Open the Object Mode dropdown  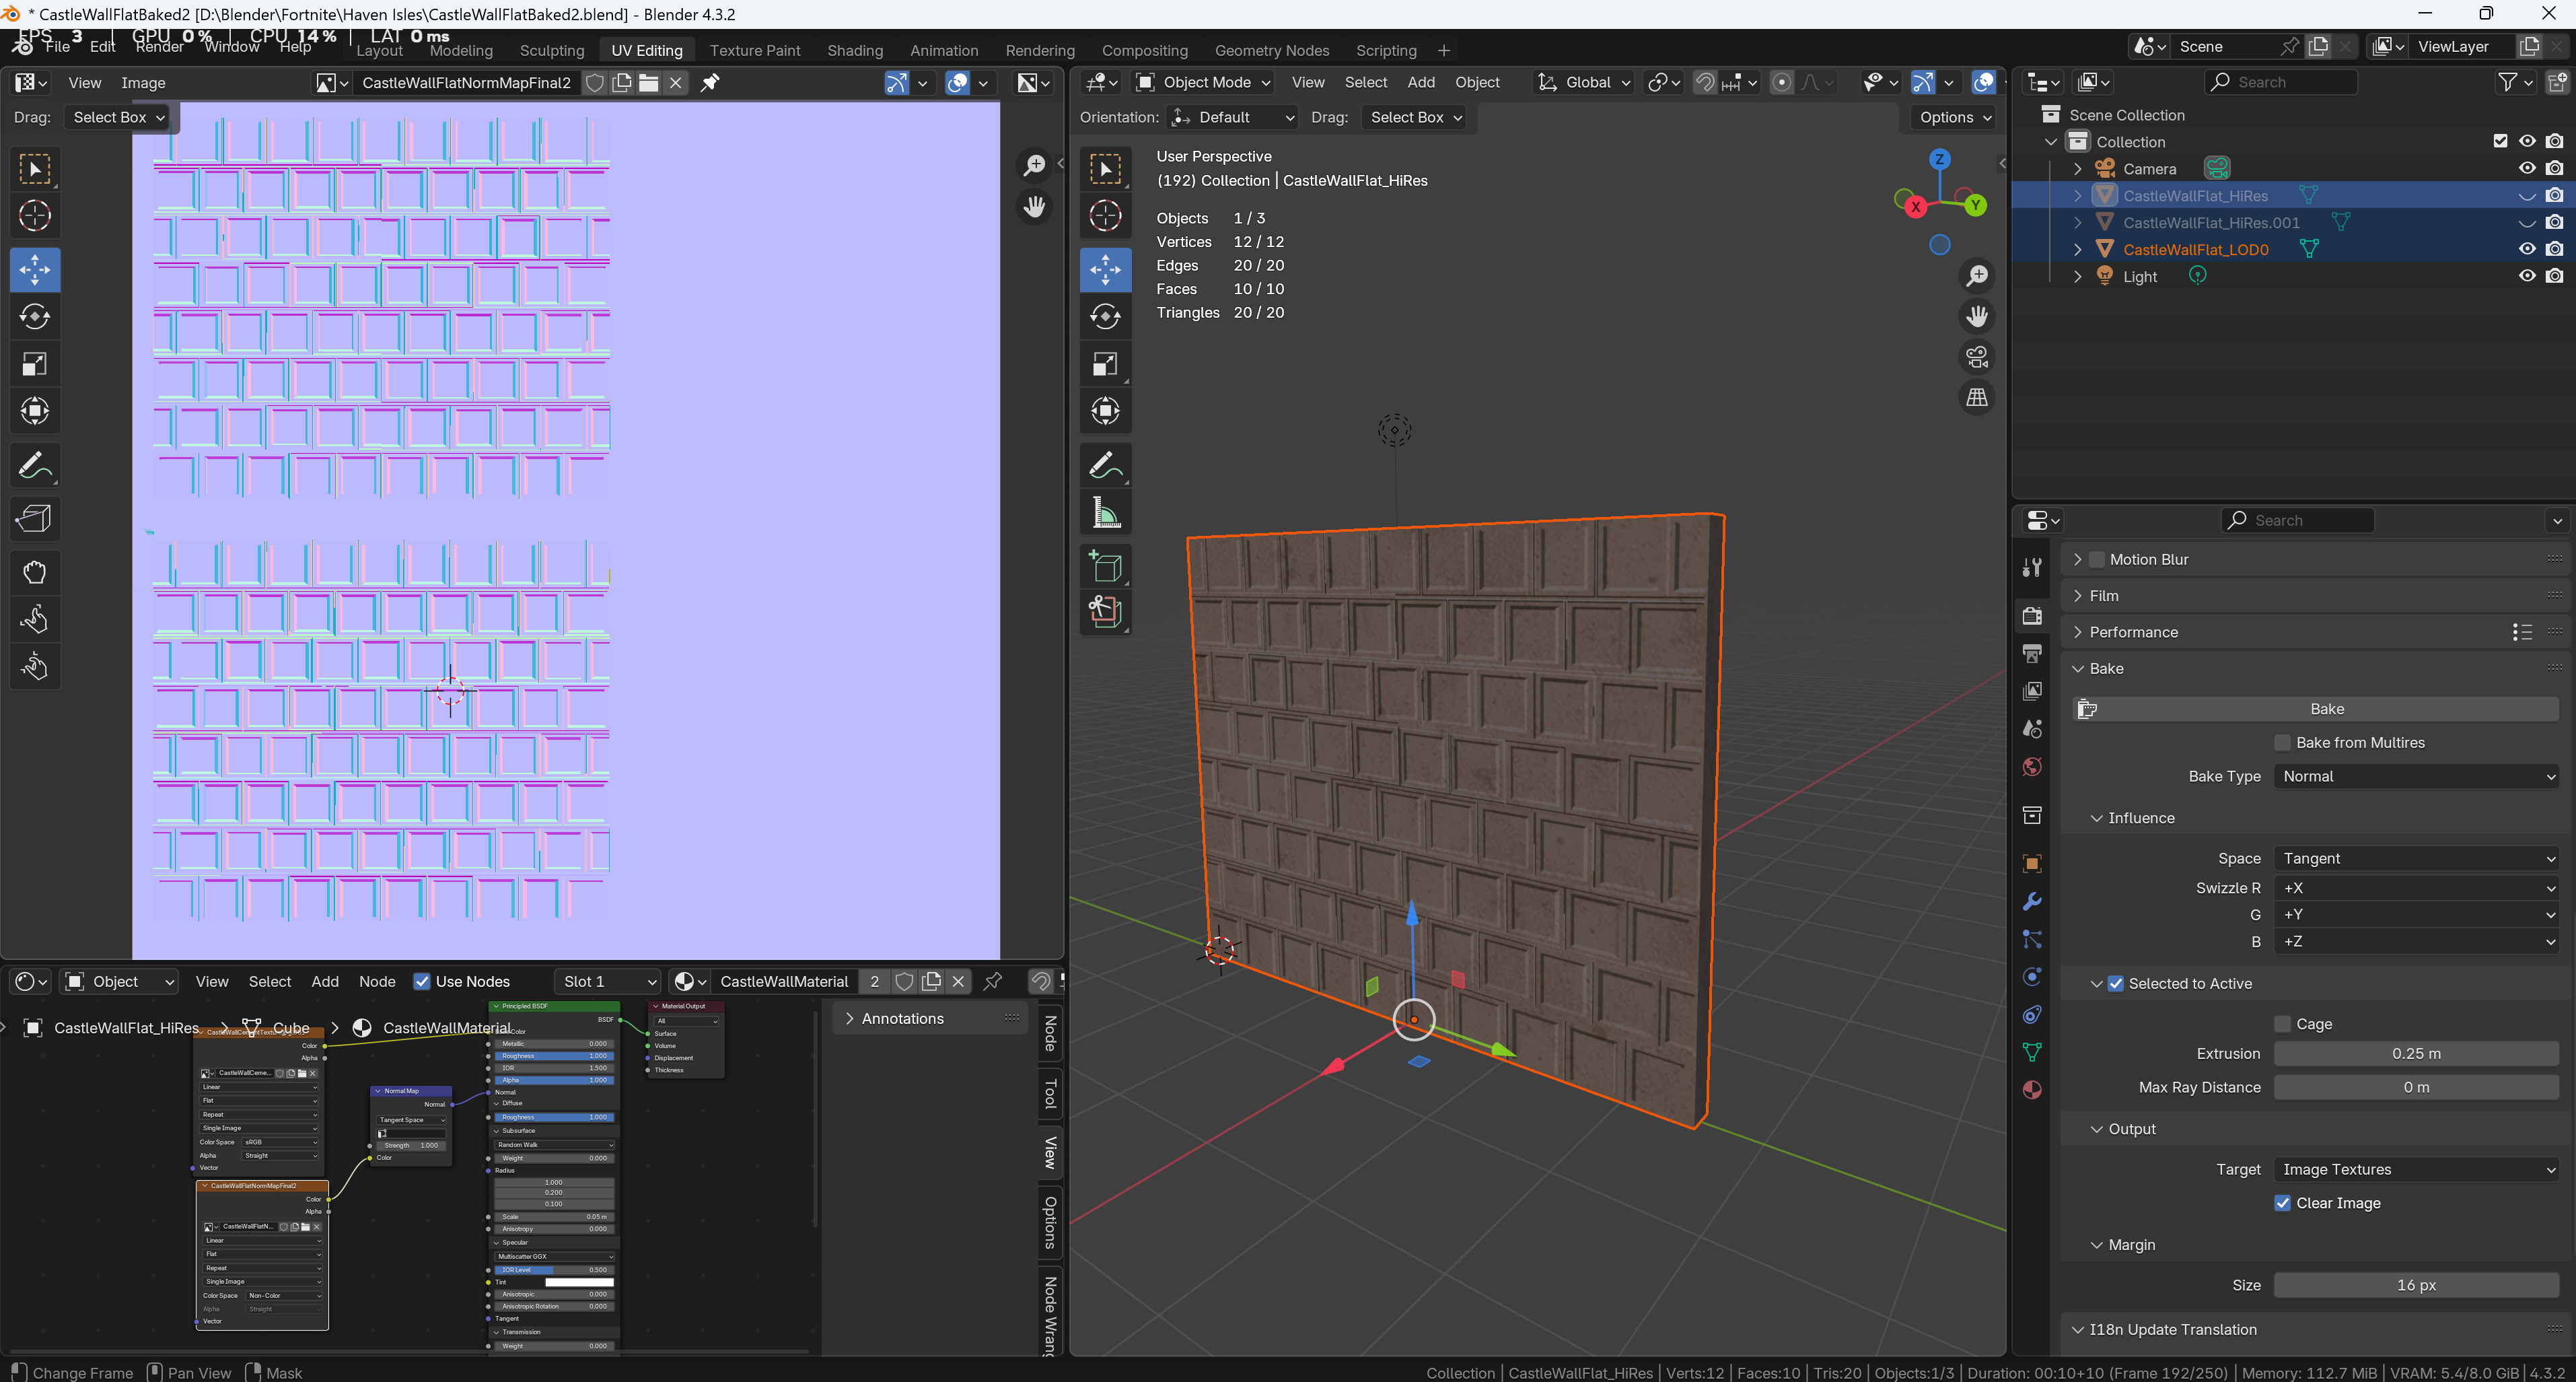click(x=1204, y=83)
